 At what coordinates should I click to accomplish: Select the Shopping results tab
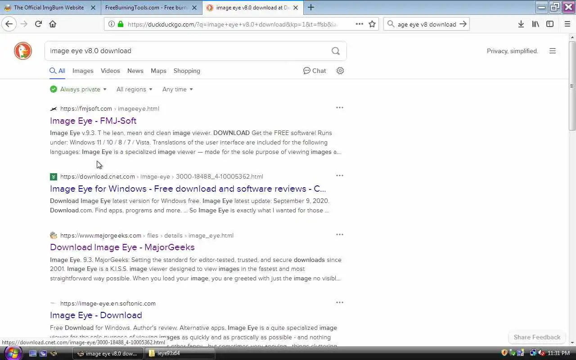tap(187, 71)
